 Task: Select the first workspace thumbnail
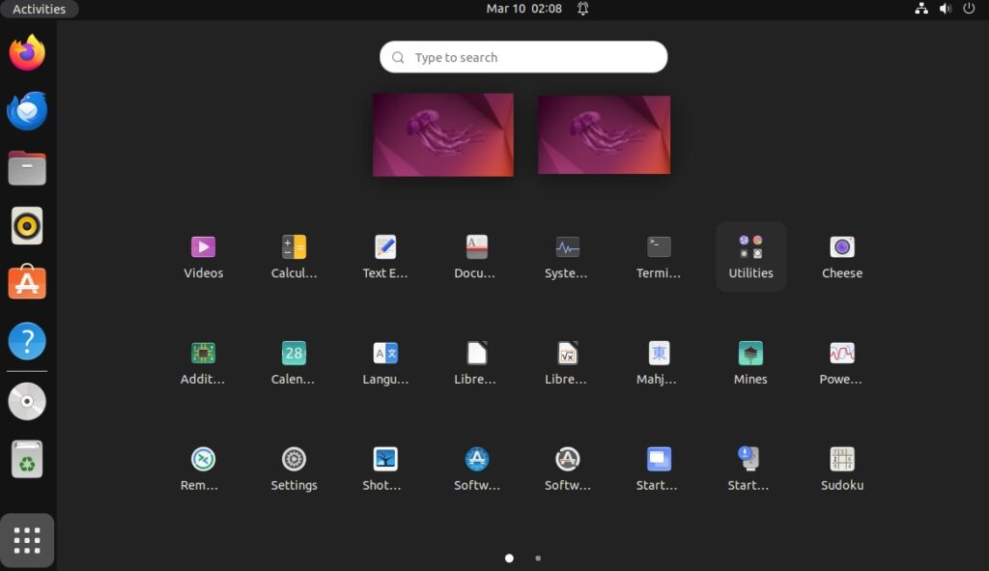[x=442, y=134]
